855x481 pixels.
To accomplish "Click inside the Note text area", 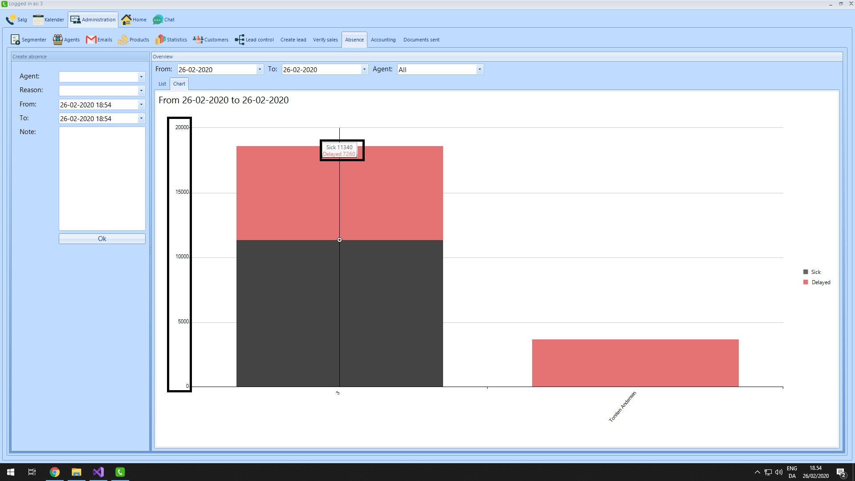I will coord(102,178).
